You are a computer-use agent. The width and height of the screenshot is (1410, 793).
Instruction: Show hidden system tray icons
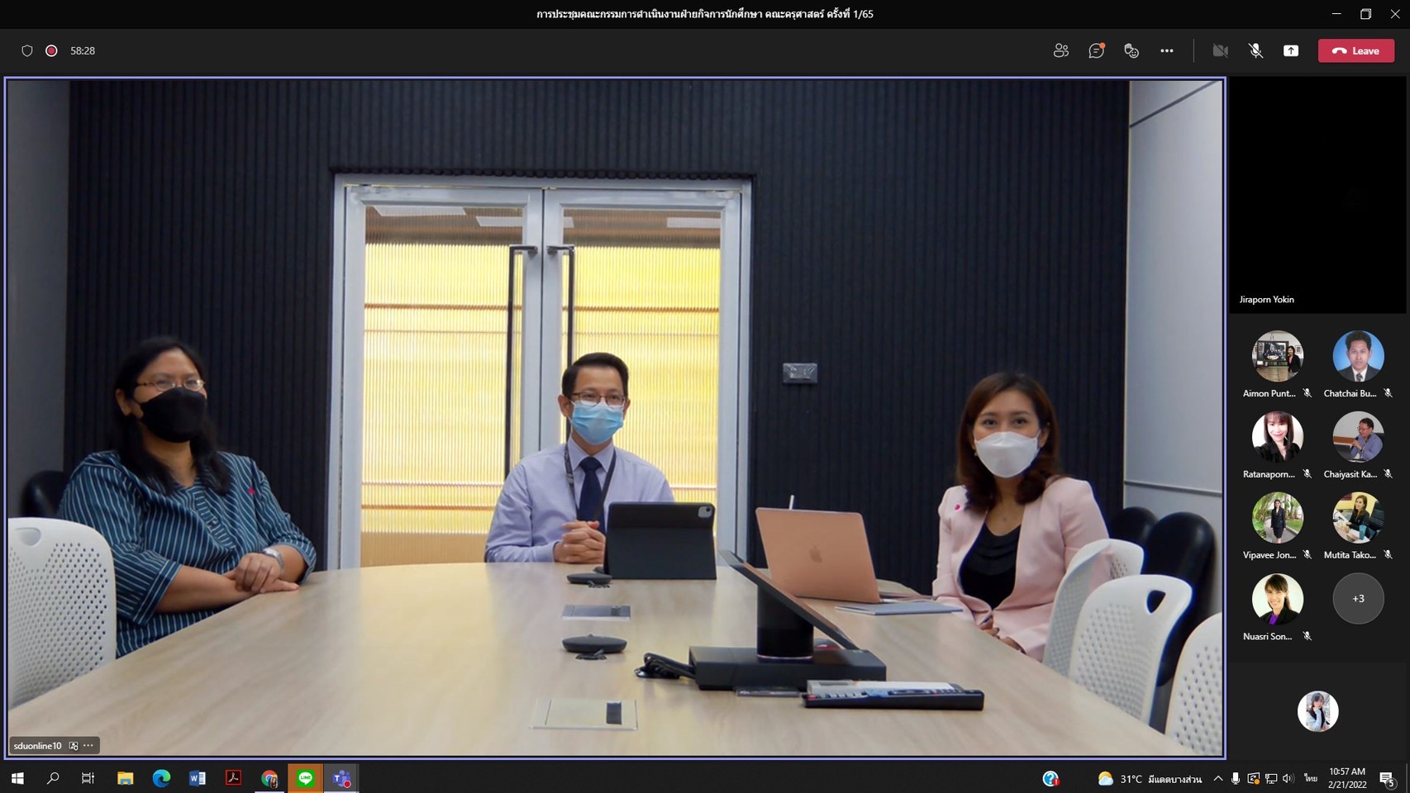tap(1217, 778)
